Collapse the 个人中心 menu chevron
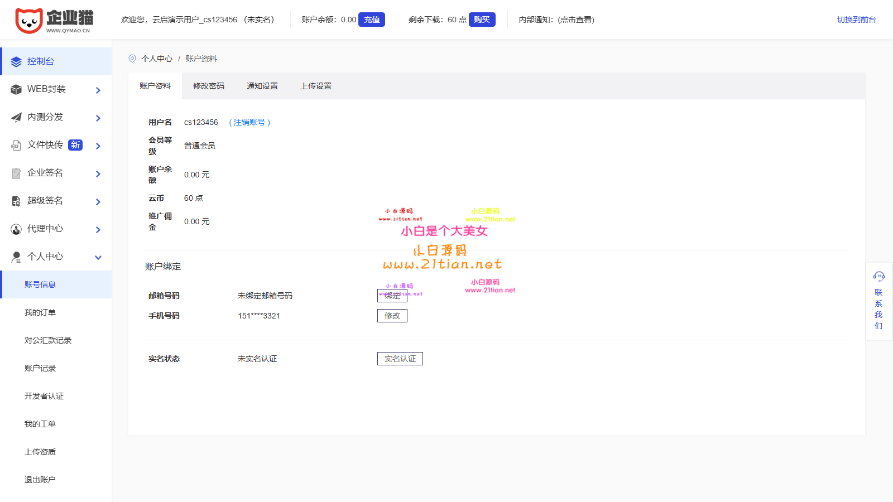 tap(98, 258)
